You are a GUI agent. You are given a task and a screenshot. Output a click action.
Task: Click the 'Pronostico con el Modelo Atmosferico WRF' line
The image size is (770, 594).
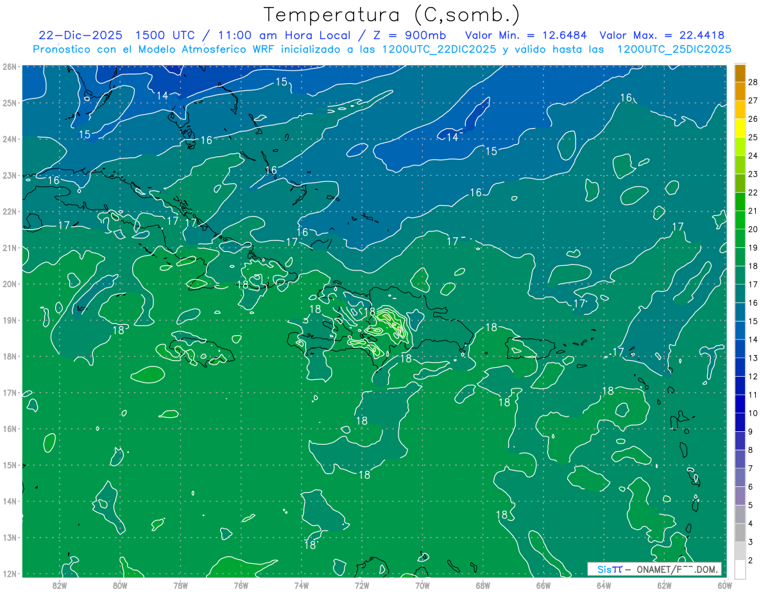pos(382,49)
